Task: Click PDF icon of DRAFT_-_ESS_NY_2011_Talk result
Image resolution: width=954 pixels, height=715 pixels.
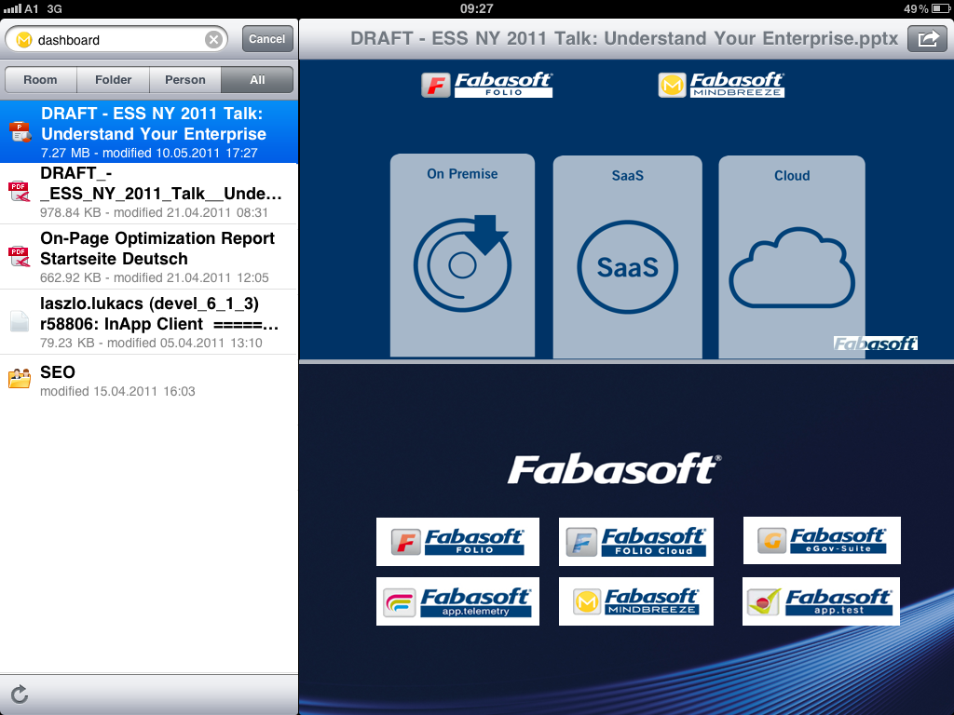Action: tap(20, 192)
